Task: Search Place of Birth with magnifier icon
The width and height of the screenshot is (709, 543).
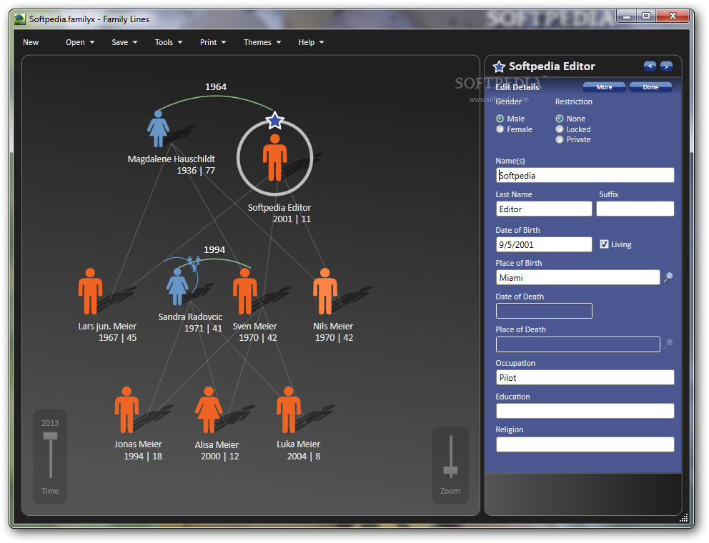Action: [668, 277]
